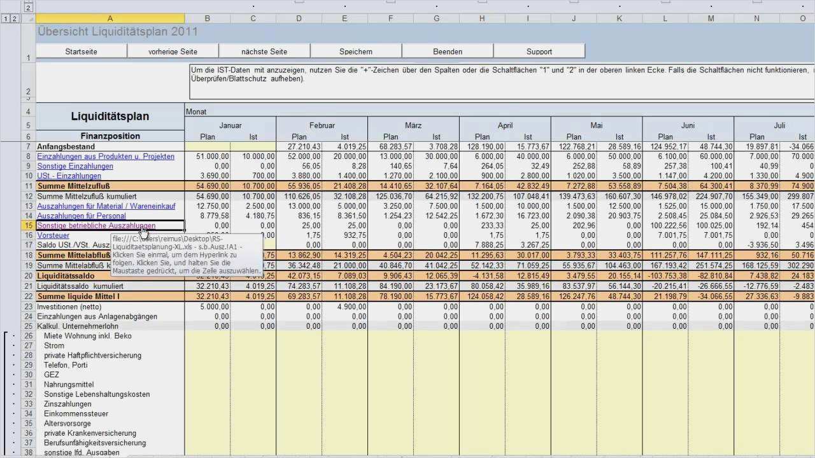Open the USt - Einzahlungen link
Viewport: 815px width, 458px height.
click(x=69, y=176)
